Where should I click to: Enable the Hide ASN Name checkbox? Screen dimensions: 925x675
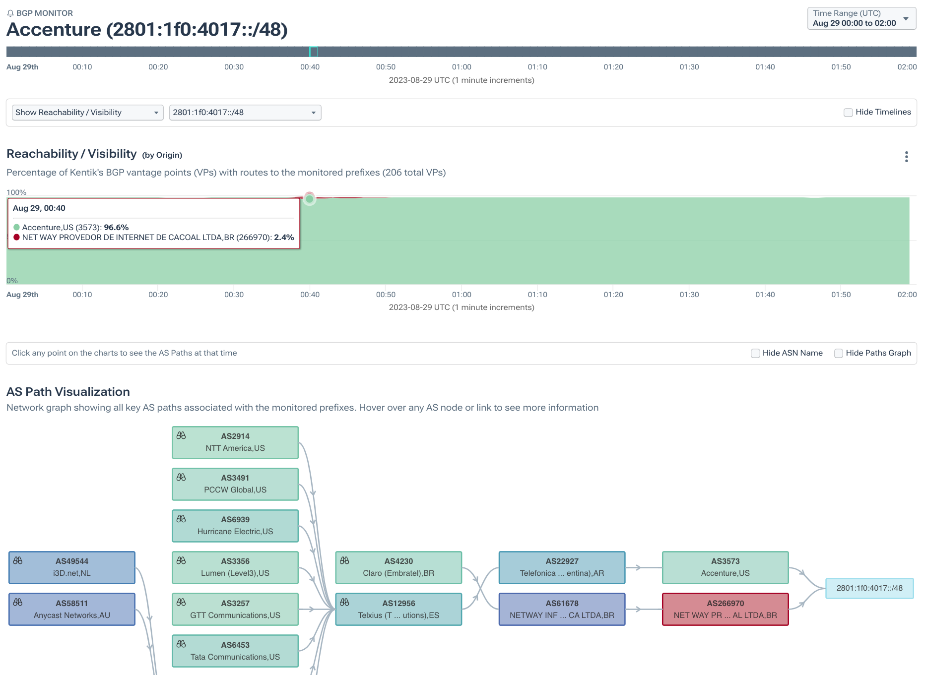tap(755, 353)
